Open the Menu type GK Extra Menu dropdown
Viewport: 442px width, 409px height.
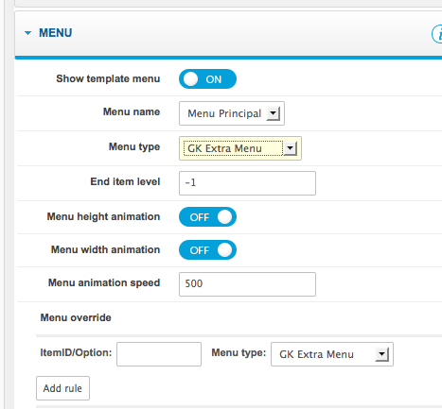click(240, 148)
